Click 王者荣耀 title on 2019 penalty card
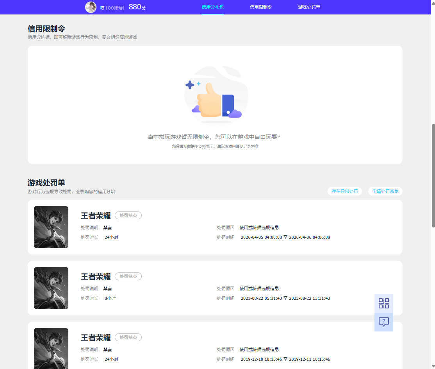 tap(96, 338)
